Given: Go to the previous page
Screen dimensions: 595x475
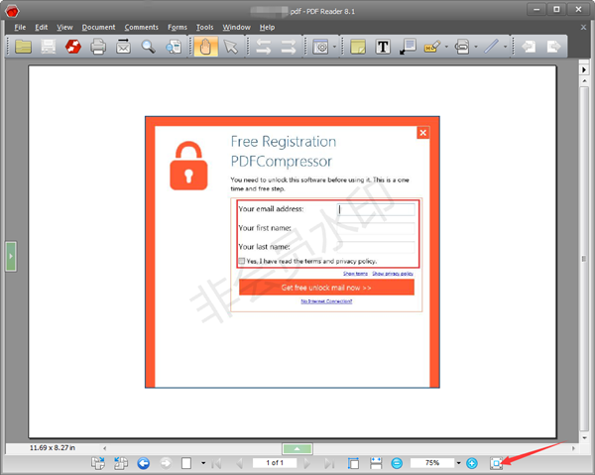Looking at the screenshot, I should [239, 463].
